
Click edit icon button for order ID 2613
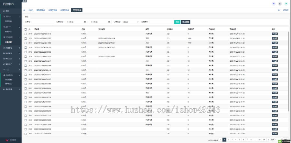[275, 61]
